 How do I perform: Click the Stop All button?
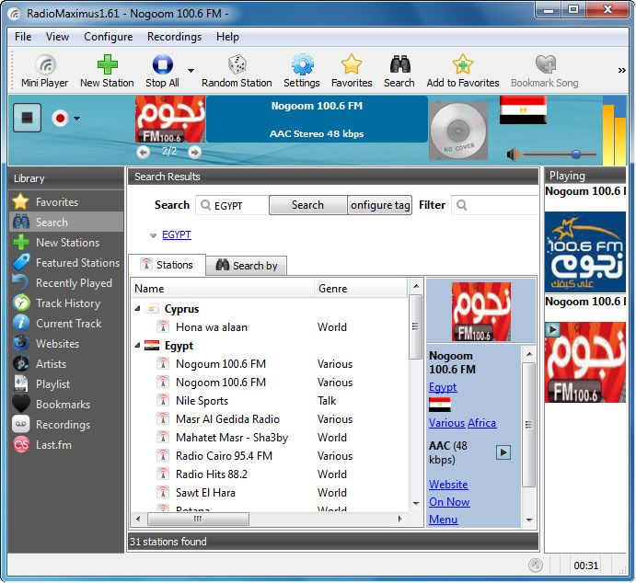click(x=162, y=72)
